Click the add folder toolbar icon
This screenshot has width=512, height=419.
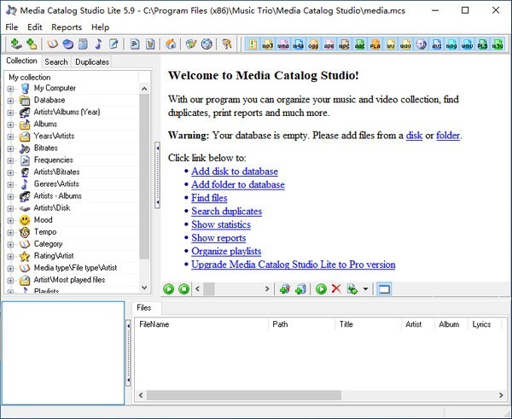click(32, 44)
